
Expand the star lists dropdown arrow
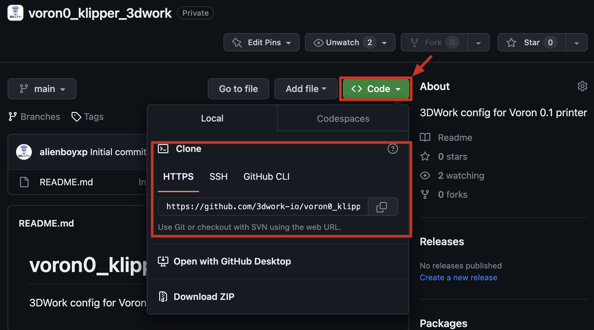pyautogui.click(x=576, y=43)
